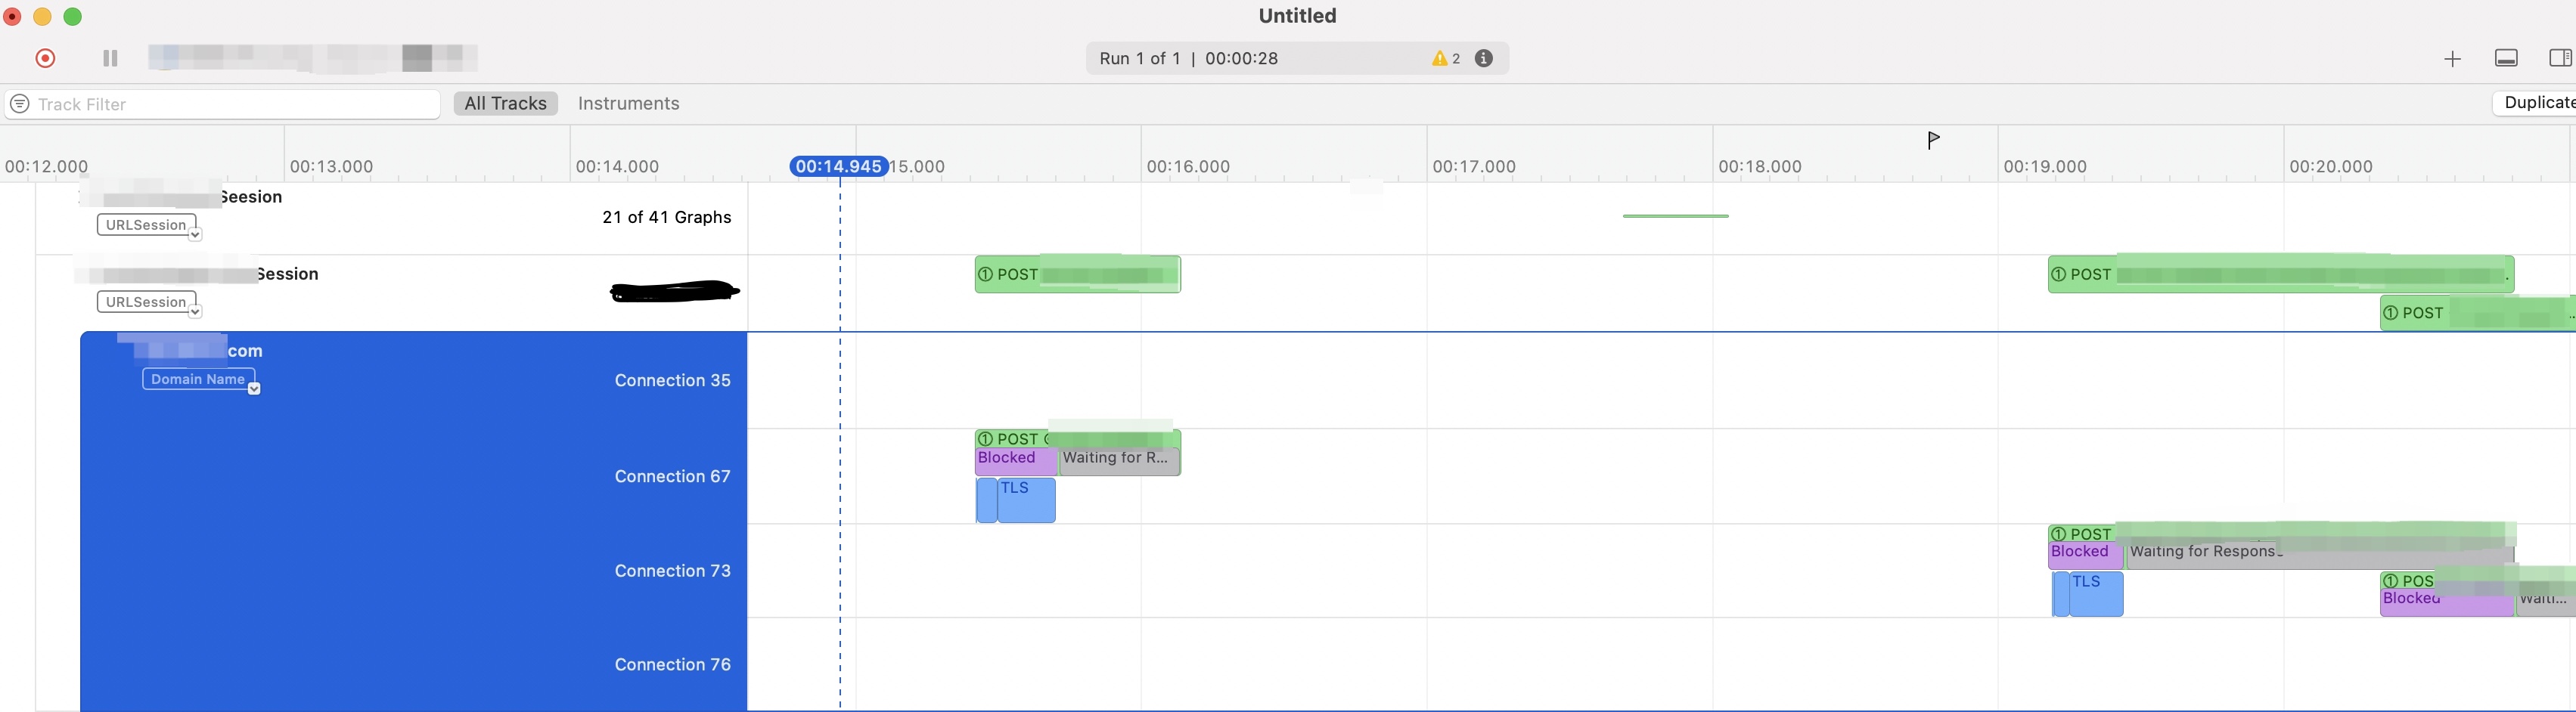The width and height of the screenshot is (2576, 712).
Task: Select the Connection 67 row
Action: tap(672, 476)
